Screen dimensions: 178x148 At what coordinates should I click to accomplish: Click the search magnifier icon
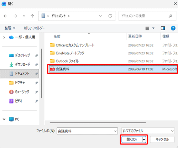click(x=171, y=16)
